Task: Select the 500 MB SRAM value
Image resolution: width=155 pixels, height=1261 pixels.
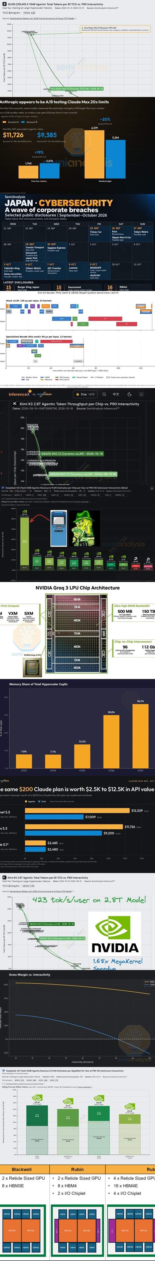Action: [125, 611]
